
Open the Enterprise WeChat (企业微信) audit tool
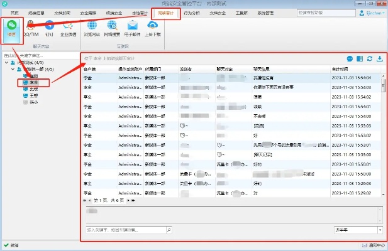(x=69, y=29)
